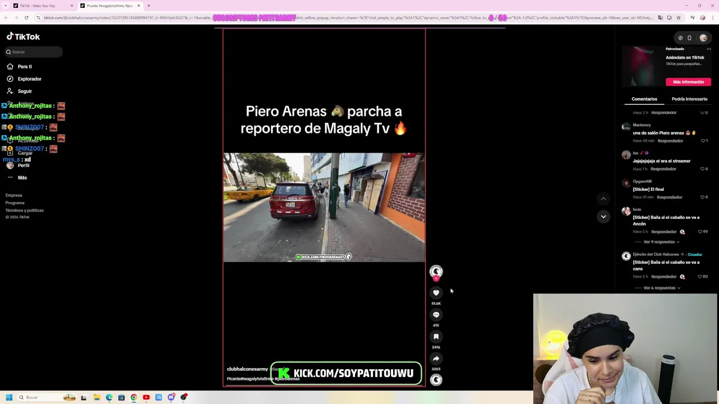
Task: Expand Ver 6 respuestas
Action: coord(662,288)
